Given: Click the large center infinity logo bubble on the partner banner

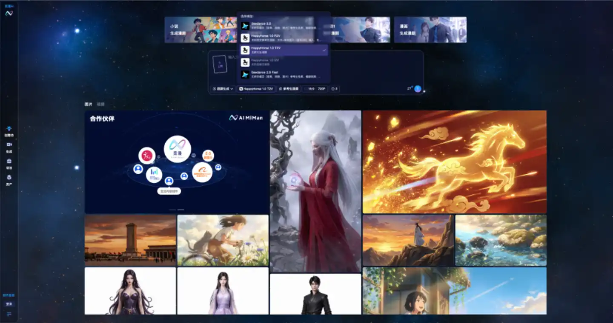Looking at the screenshot, I should (x=177, y=149).
